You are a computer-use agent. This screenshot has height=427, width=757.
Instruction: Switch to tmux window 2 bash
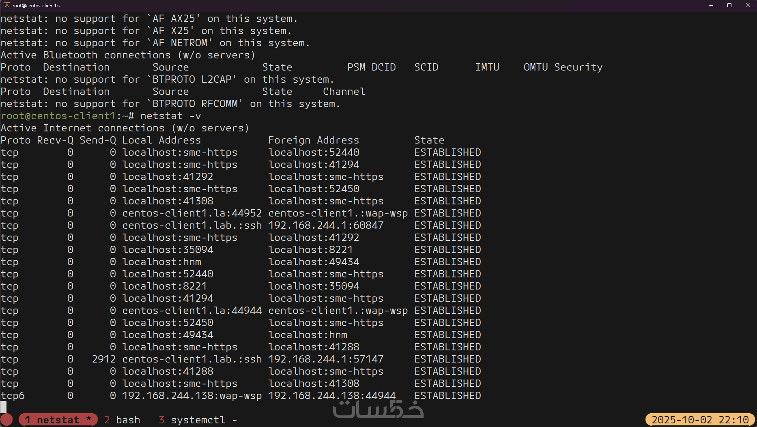tap(122, 420)
